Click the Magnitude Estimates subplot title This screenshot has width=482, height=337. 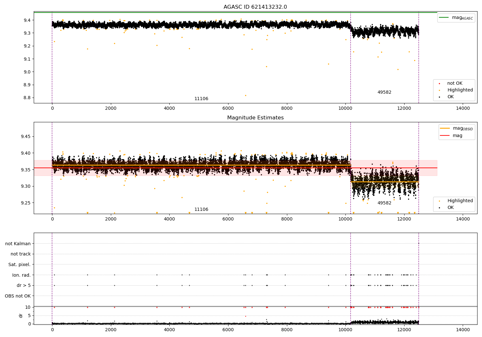(x=255, y=118)
